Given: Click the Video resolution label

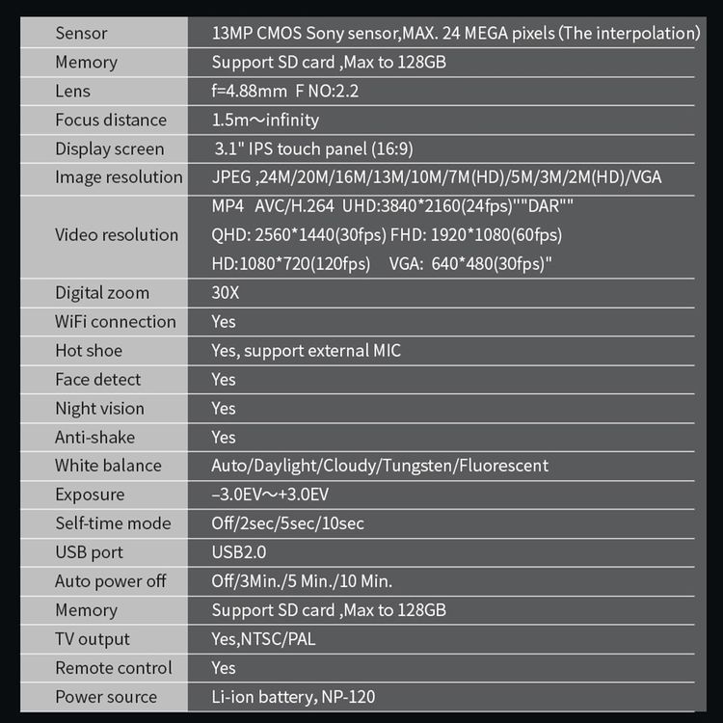Looking at the screenshot, I should (117, 234).
